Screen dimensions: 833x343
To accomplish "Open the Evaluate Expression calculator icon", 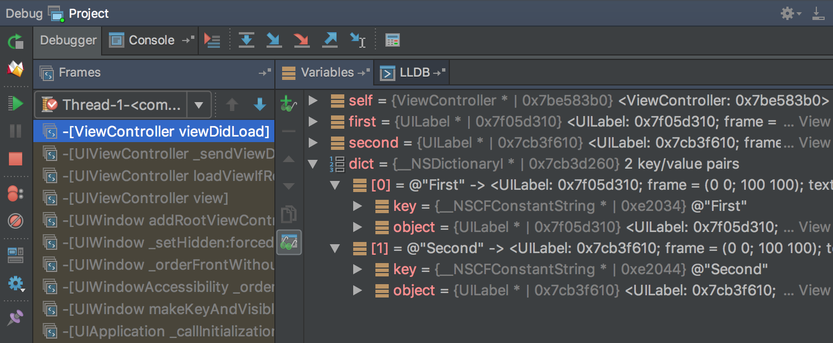I will click(x=393, y=40).
